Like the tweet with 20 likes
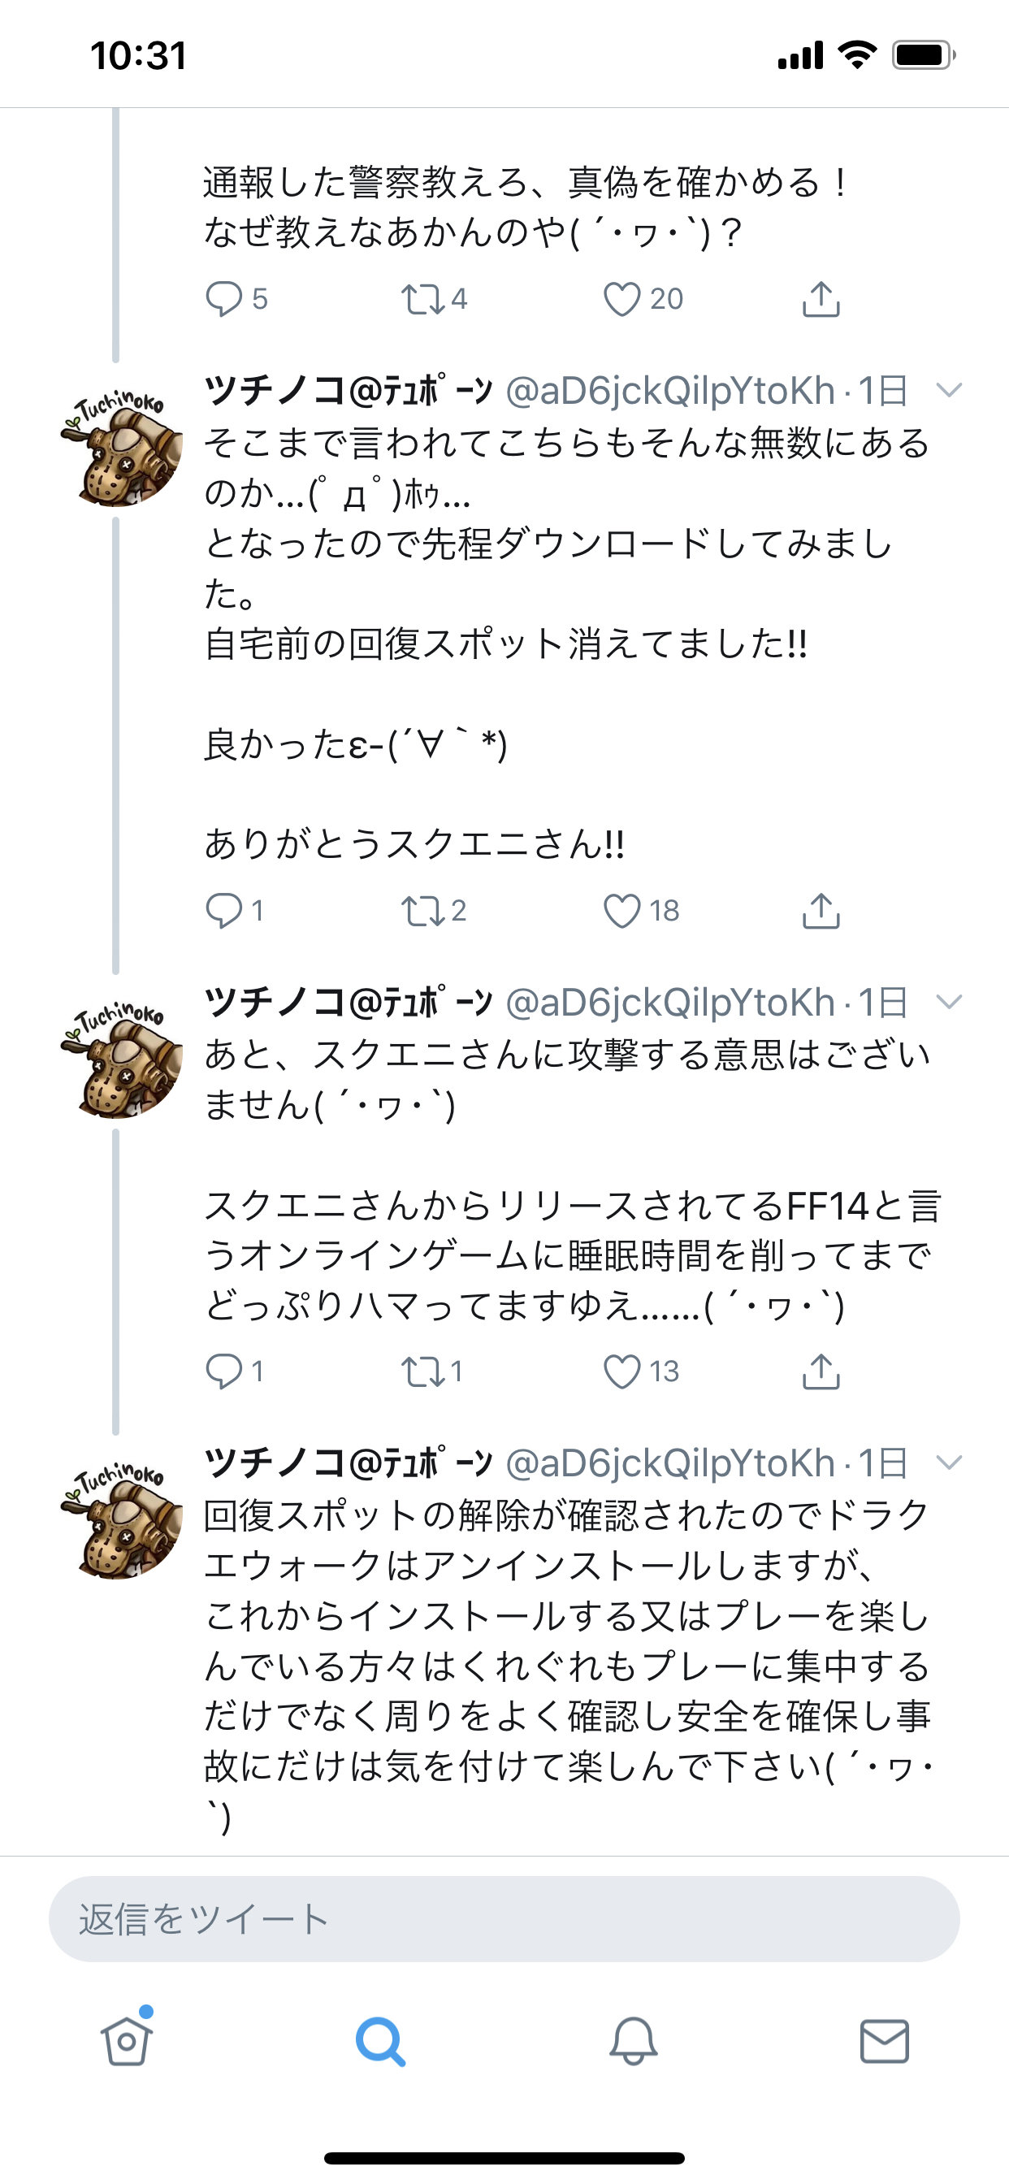The image size is (1009, 2184). (x=621, y=299)
